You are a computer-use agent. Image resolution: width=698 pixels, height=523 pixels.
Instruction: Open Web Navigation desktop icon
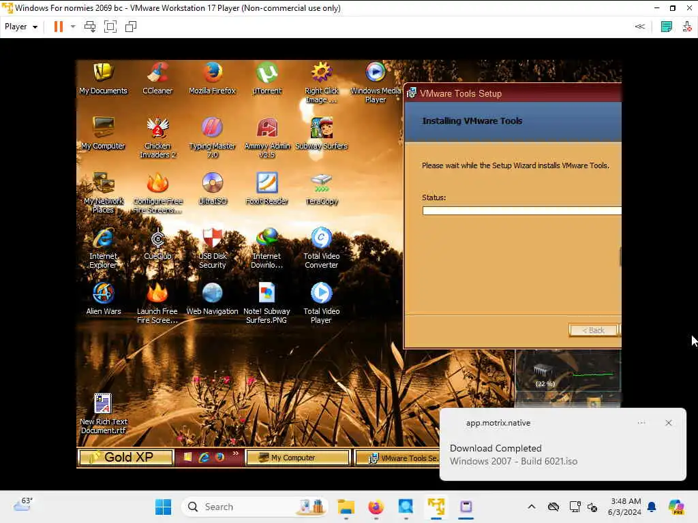213,299
